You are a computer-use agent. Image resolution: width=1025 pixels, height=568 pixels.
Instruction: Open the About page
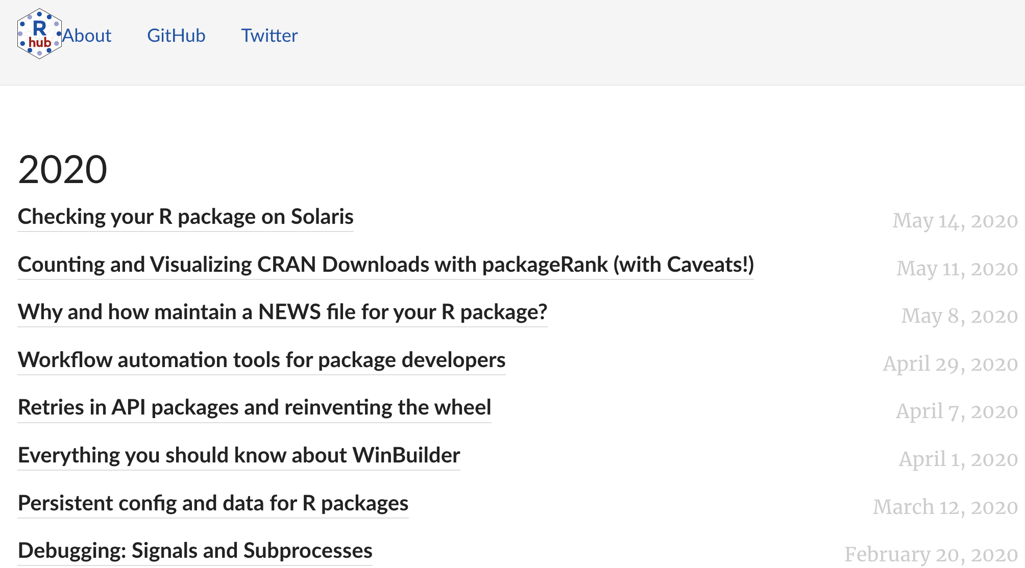coord(87,36)
